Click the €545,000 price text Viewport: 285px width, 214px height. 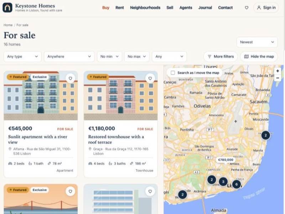20,128
